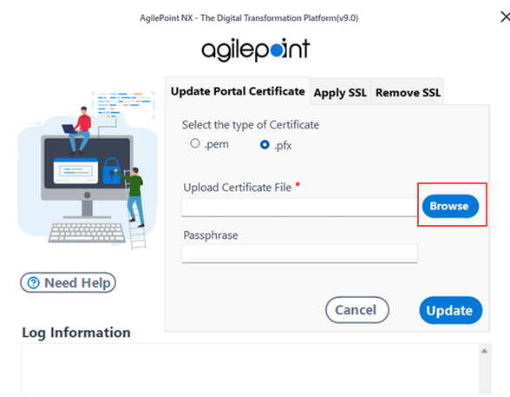
Task: Select the .pem certificate type
Action: pos(194,143)
